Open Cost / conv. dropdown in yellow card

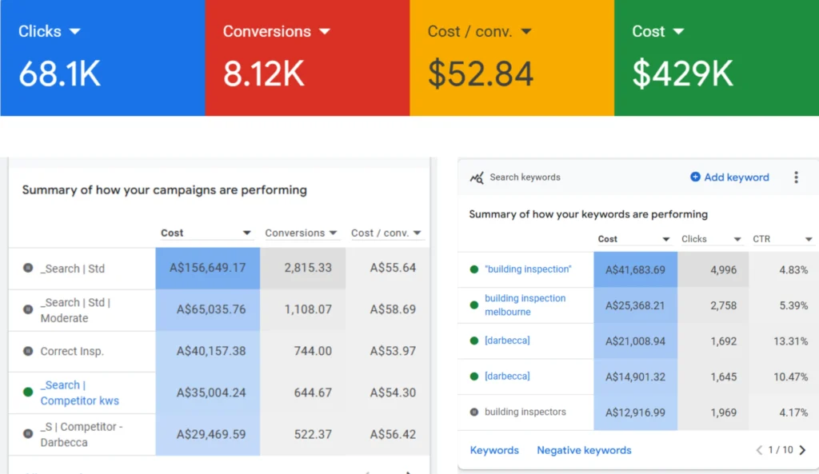(x=526, y=31)
